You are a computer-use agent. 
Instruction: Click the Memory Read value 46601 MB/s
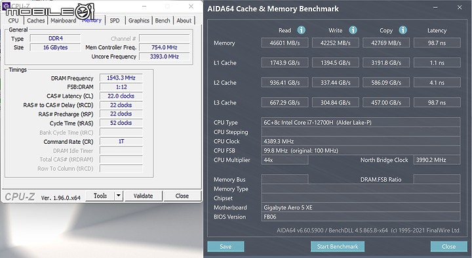click(x=285, y=43)
